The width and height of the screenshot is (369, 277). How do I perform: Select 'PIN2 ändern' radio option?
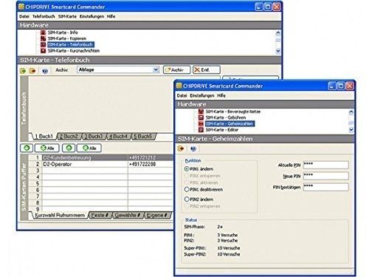click(187, 199)
